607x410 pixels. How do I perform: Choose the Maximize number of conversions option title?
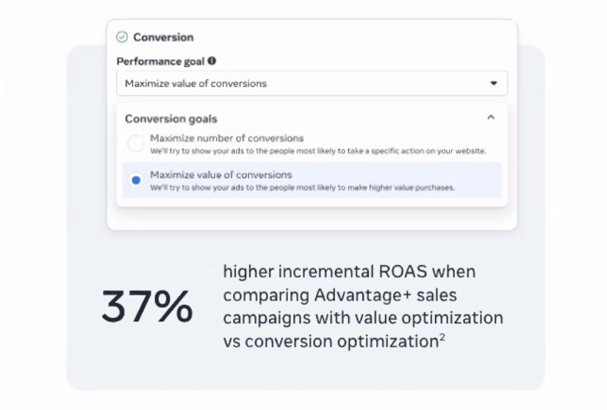pos(227,138)
